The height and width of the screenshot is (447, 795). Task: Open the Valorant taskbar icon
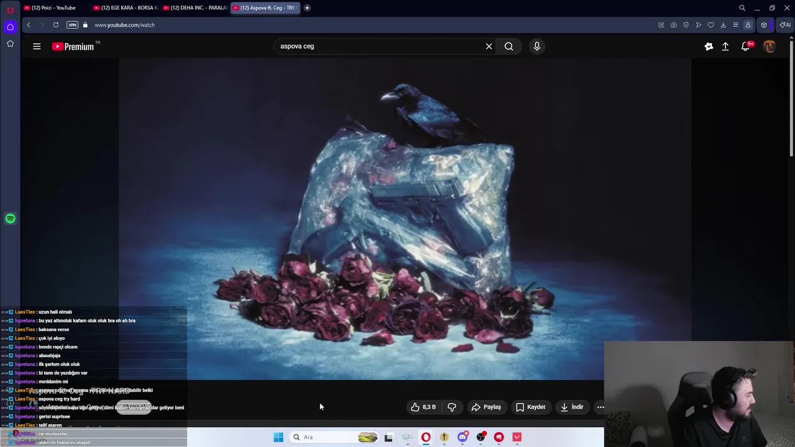pos(517,437)
